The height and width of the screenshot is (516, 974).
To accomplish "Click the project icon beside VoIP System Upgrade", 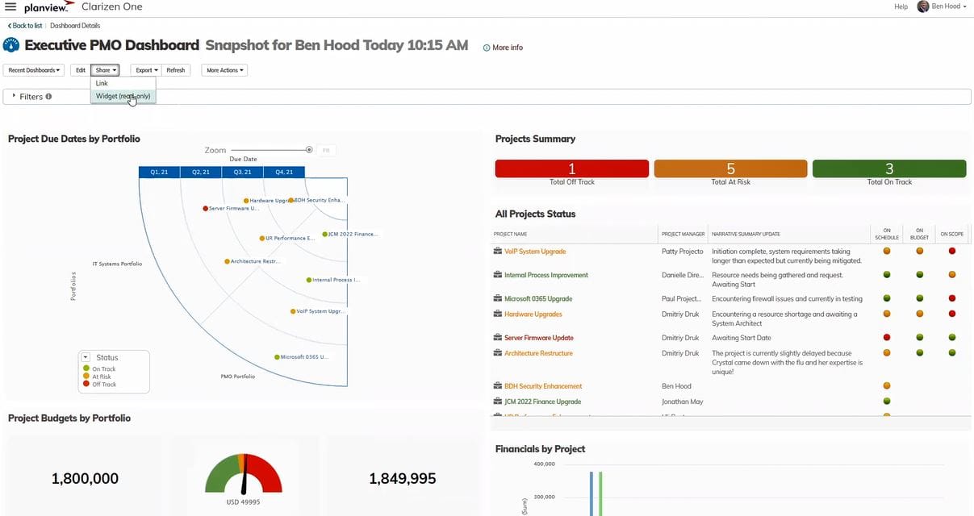I will (x=498, y=251).
